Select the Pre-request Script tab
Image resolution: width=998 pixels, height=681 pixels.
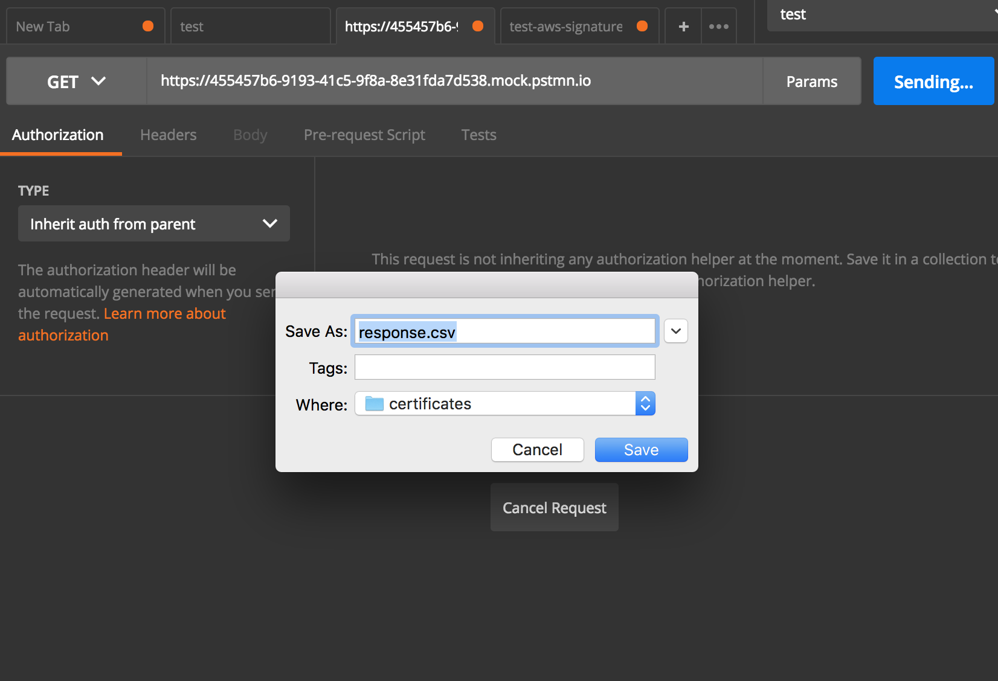click(364, 135)
